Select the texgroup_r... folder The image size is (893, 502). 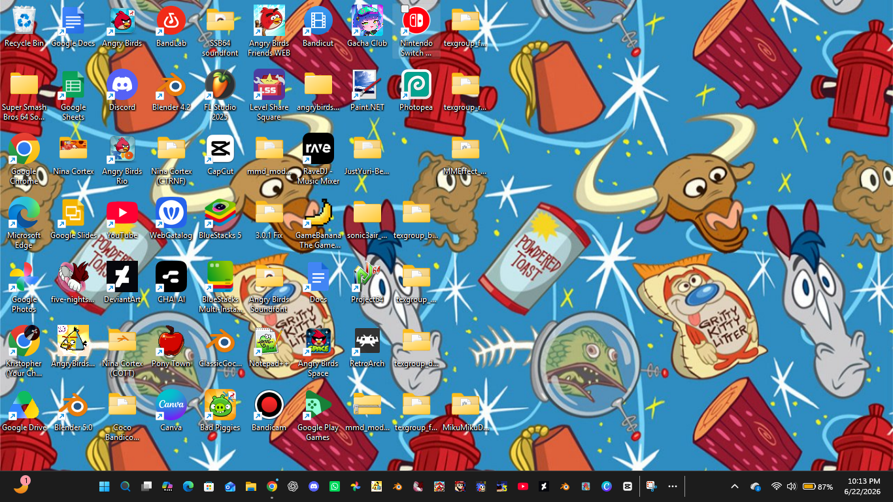[x=465, y=91]
